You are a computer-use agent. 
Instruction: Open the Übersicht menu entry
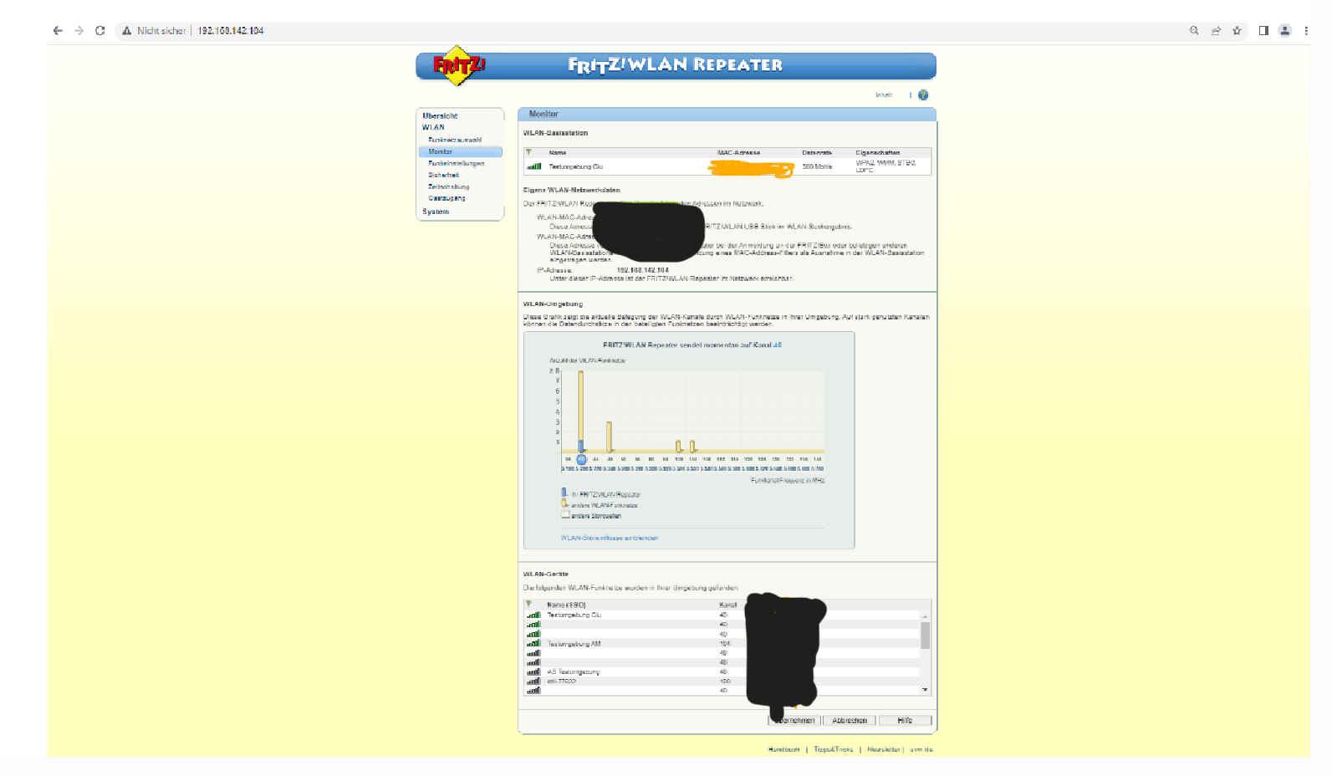pos(440,116)
